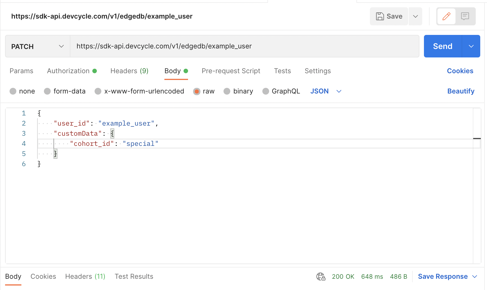Click the pencil edit icon
This screenshot has height=290, width=487.
coord(446,16)
